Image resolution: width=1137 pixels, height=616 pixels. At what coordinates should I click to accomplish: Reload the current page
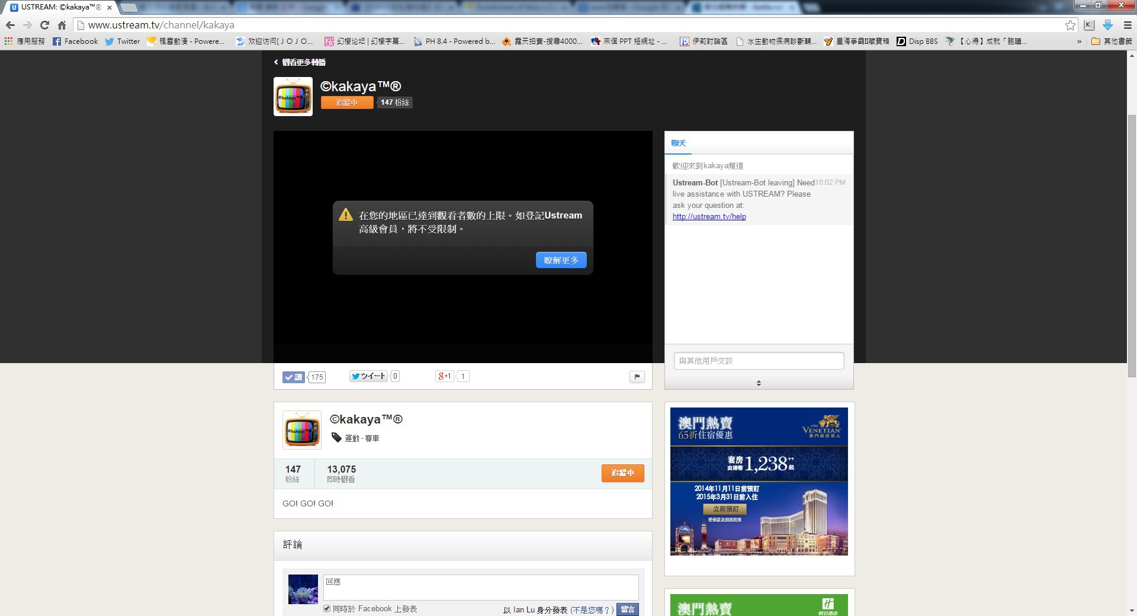[x=44, y=25]
